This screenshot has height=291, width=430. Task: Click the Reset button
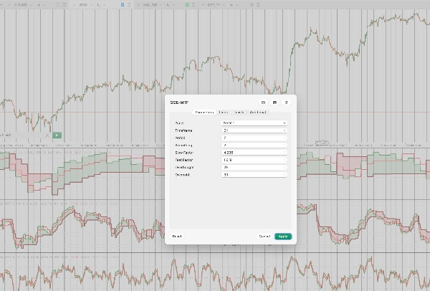pos(176,236)
